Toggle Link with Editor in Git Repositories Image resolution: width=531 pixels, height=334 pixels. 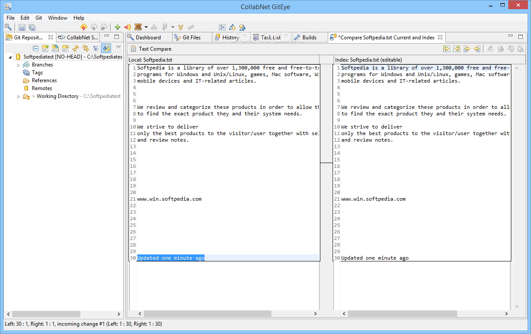[x=86, y=48]
